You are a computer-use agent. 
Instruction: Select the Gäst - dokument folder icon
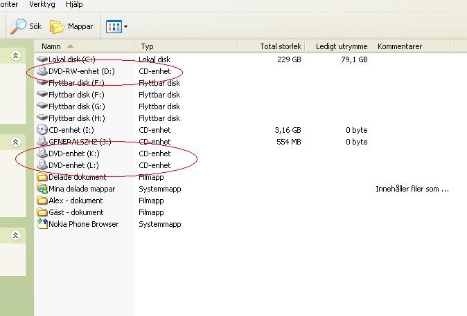[42, 212]
